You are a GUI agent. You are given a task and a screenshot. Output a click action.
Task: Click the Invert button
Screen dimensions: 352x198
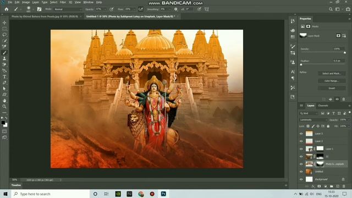[332, 88]
